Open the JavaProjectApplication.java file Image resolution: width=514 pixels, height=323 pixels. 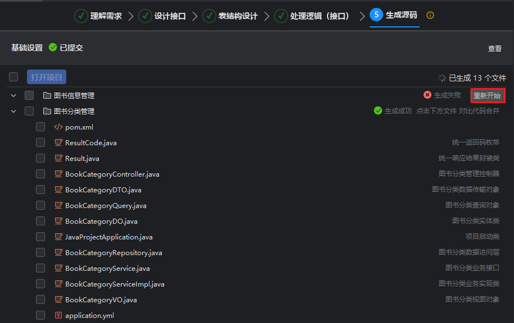108,237
